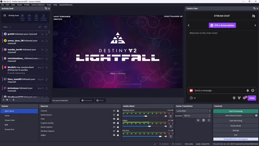Open the Profile menu
Viewport: 259px width, 146px height.
pos(27,5)
